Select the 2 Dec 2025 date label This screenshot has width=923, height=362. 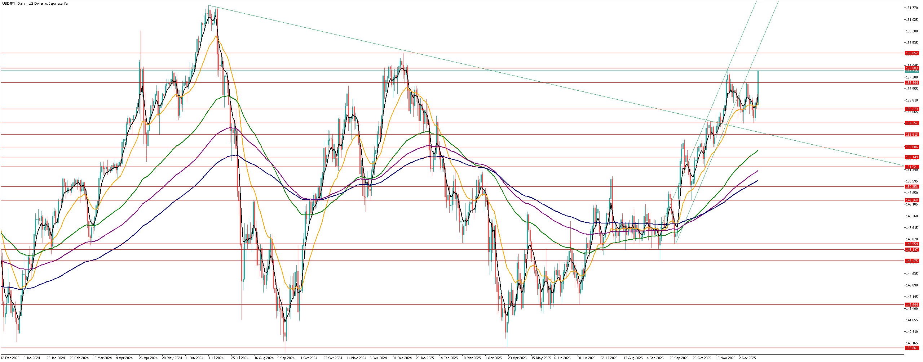coord(747,358)
